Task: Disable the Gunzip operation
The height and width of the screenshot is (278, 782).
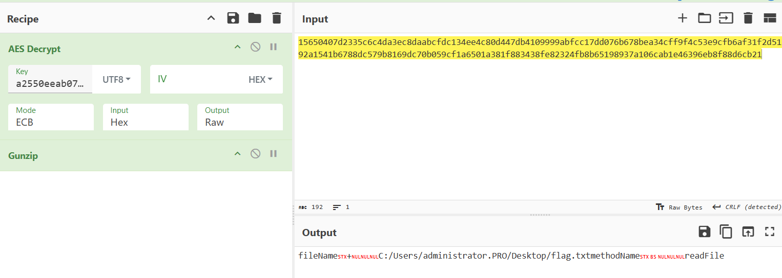Action: coord(255,154)
